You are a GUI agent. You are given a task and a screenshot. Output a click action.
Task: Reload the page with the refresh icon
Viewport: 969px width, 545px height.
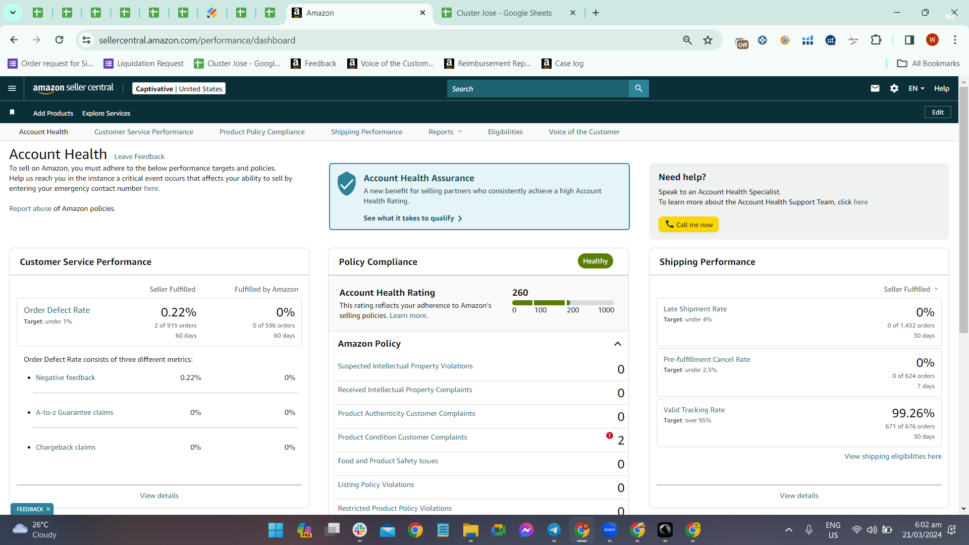coord(60,40)
